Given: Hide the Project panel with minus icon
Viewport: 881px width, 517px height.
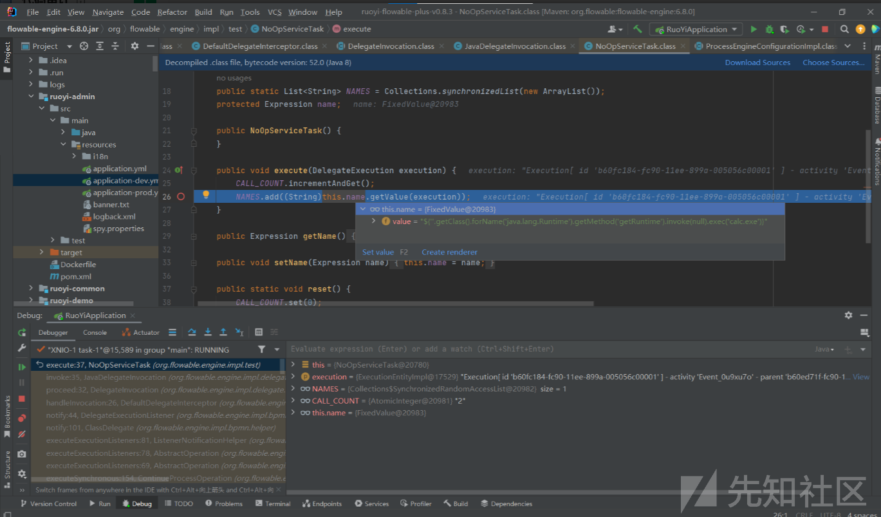Looking at the screenshot, I should [150, 46].
